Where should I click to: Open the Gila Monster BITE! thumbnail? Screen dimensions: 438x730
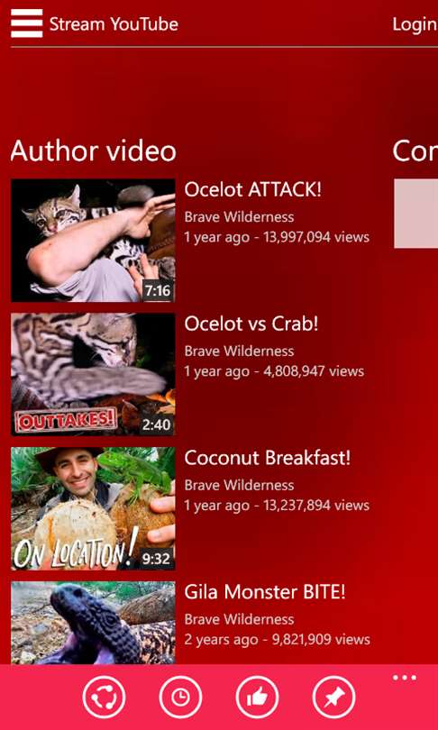pos(93,623)
